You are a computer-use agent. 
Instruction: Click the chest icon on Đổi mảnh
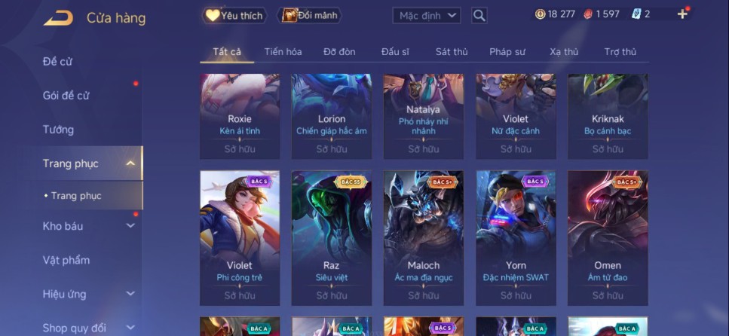[x=289, y=15]
